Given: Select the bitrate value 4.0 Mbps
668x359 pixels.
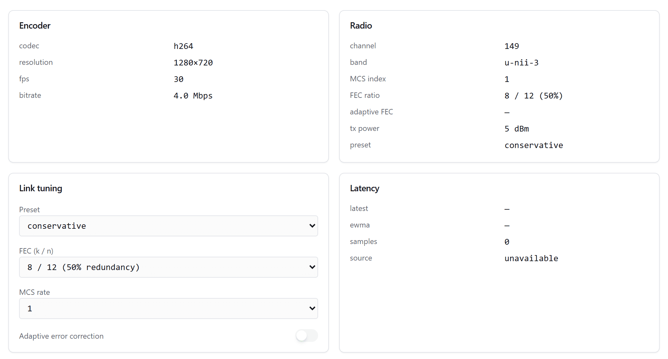Looking at the screenshot, I should pos(193,96).
